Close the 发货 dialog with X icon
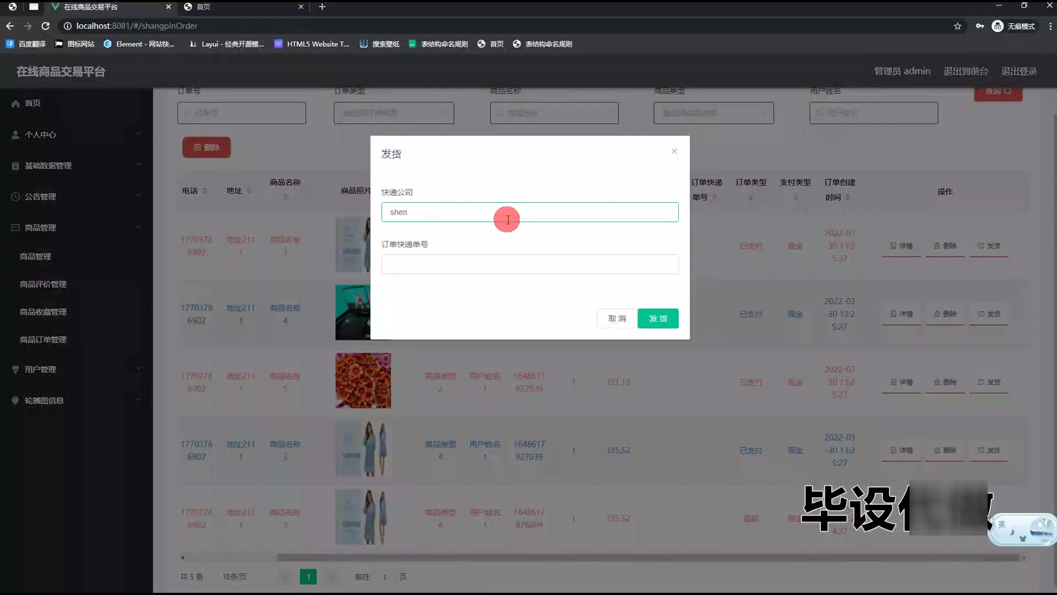 point(674,151)
